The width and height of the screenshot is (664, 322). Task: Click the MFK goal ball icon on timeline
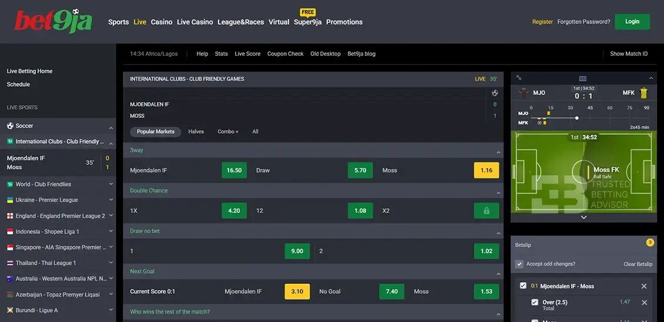(x=539, y=123)
